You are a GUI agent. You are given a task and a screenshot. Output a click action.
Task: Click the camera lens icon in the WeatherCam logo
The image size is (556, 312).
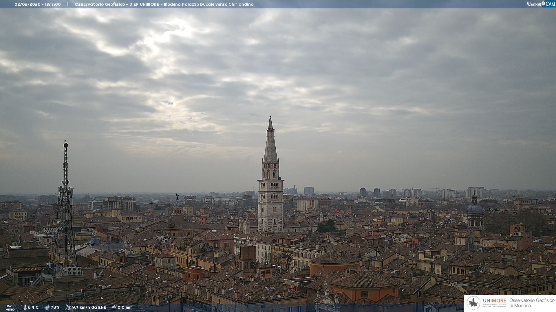point(543,3)
